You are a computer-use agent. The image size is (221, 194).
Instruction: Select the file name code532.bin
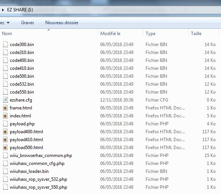22,84
